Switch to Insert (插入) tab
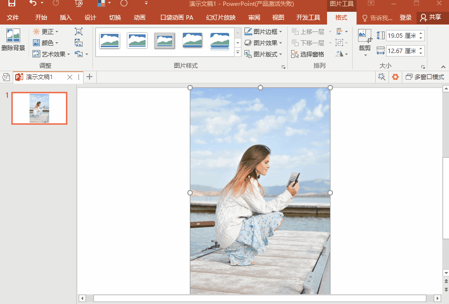Image resolution: width=449 pixels, height=304 pixels. (x=65, y=18)
